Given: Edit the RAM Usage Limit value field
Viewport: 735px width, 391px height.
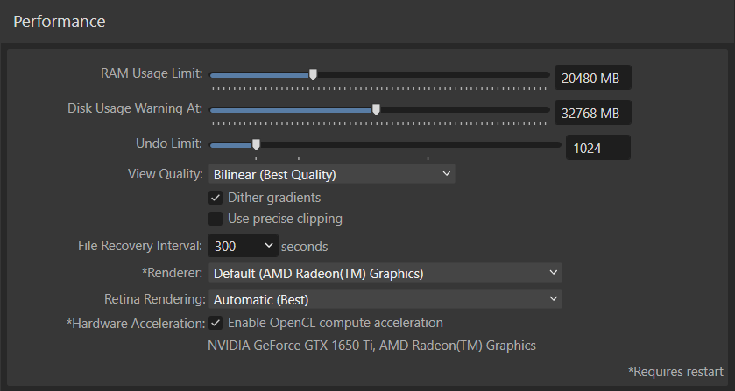Looking at the screenshot, I should click(592, 78).
